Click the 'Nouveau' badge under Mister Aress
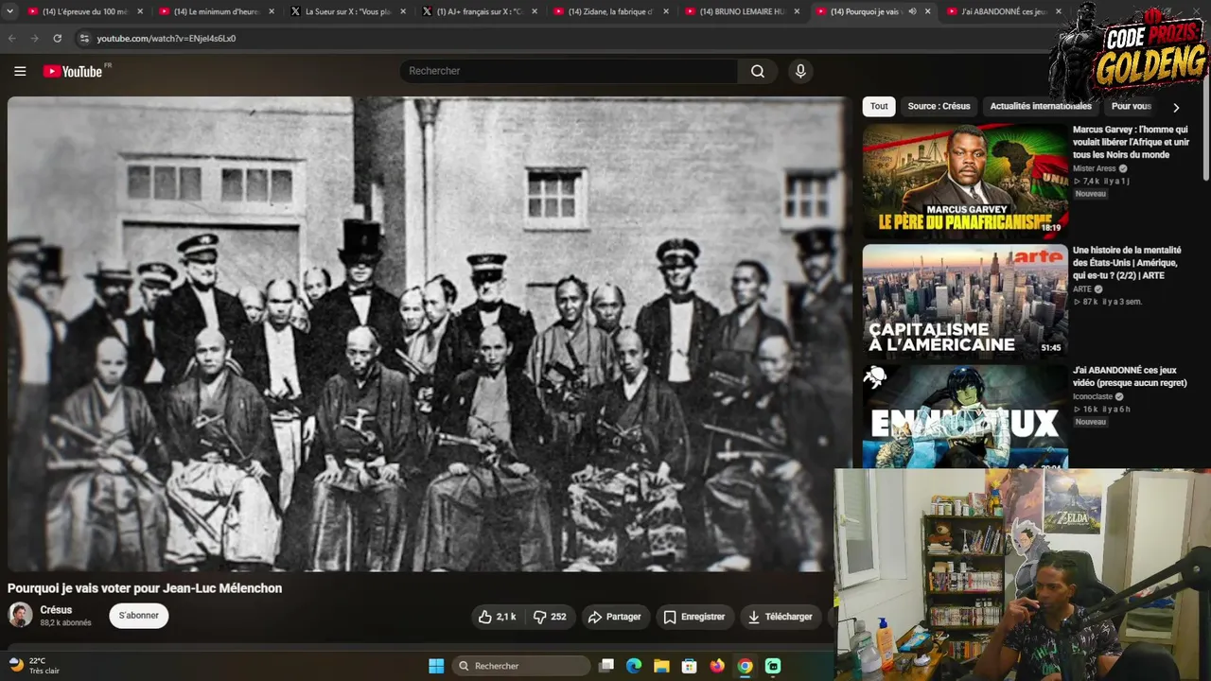Image resolution: width=1211 pixels, height=681 pixels. 1090,194
